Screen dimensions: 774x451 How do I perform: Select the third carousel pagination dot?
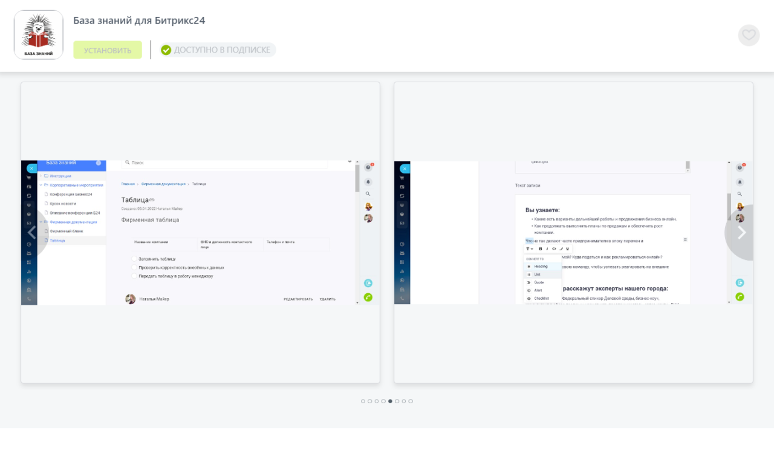coord(377,401)
